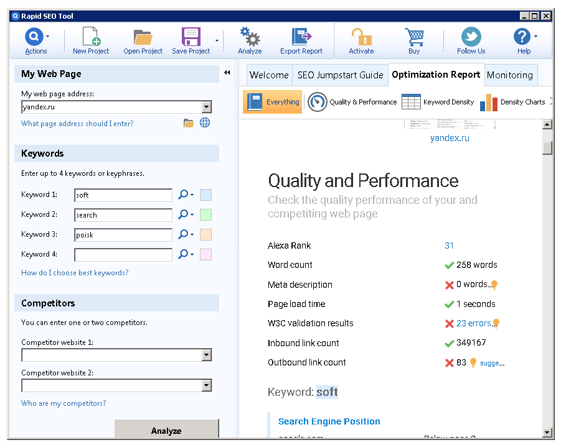The image size is (566, 445).
Task: Click the Open Project folder icon
Action: click(x=142, y=35)
